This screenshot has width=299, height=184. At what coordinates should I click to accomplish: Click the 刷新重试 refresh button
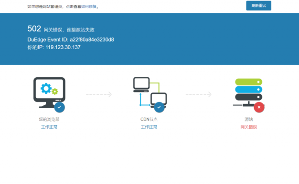pos(258,6)
